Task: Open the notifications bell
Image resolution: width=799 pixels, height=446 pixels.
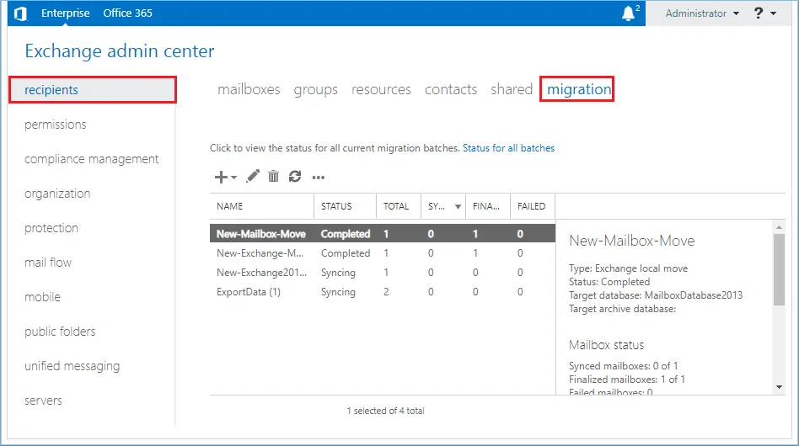Action: point(628,13)
